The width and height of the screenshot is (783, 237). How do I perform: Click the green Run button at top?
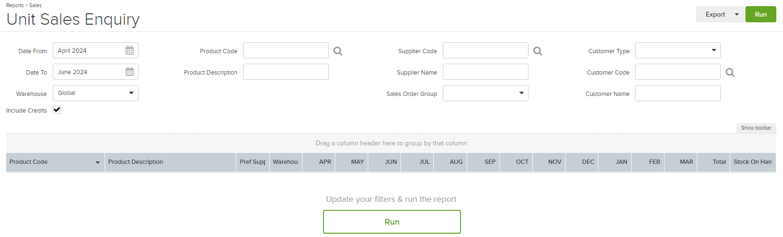click(x=761, y=14)
